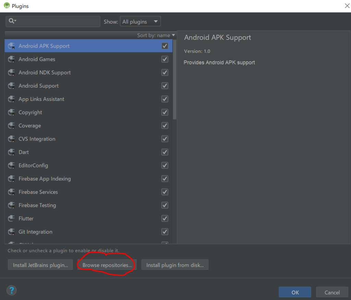Viewport: 351px width, 300px height.
Task: Close the Plugins dialog window
Action: pos(347,6)
